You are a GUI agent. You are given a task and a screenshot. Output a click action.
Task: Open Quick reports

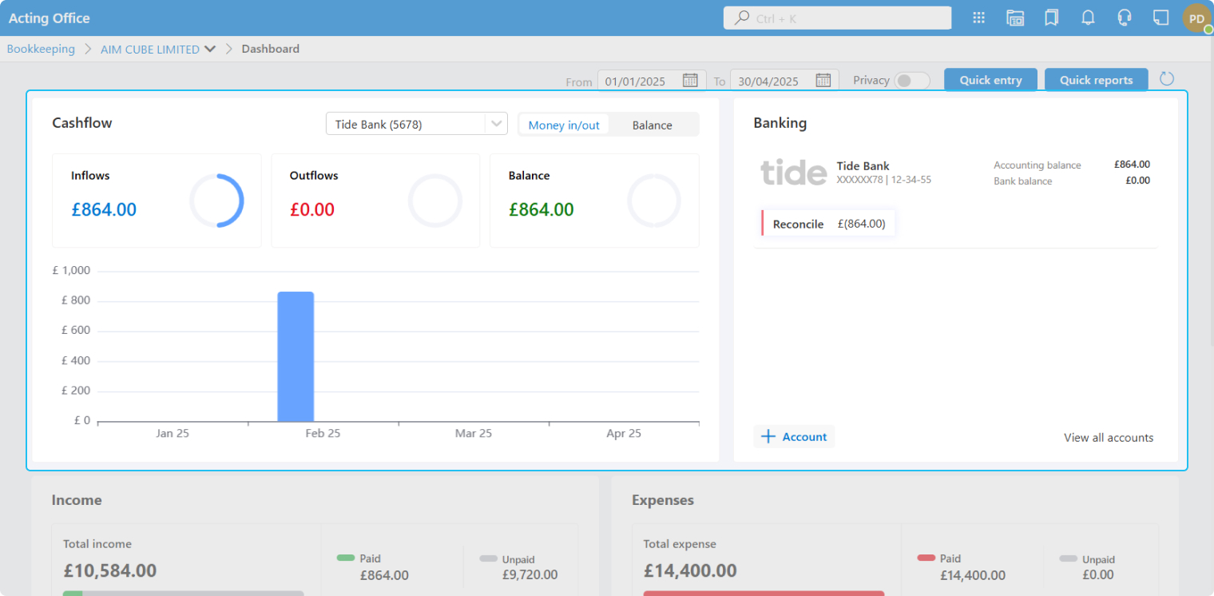coord(1096,80)
